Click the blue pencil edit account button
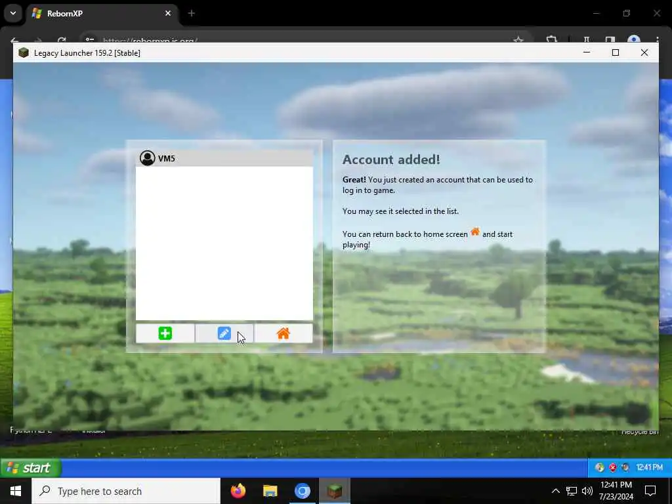Image resolution: width=672 pixels, height=504 pixels. (224, 333)
